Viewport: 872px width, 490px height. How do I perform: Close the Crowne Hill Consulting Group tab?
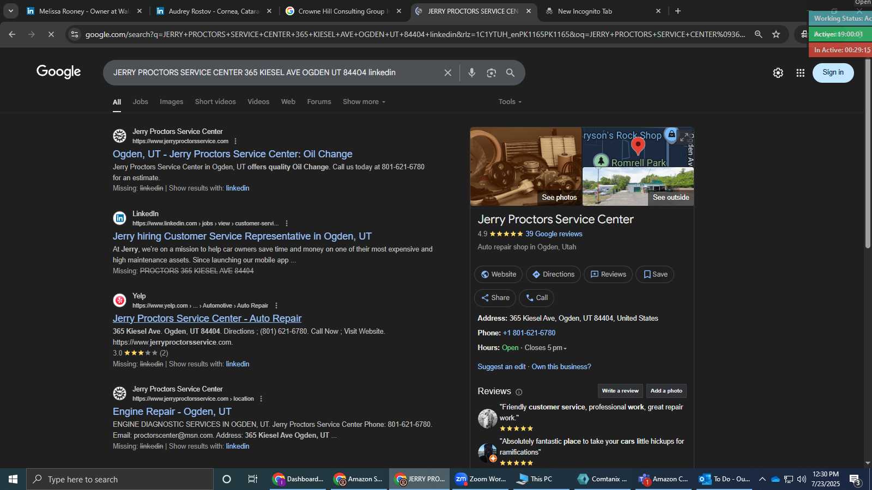coord(399,11)
